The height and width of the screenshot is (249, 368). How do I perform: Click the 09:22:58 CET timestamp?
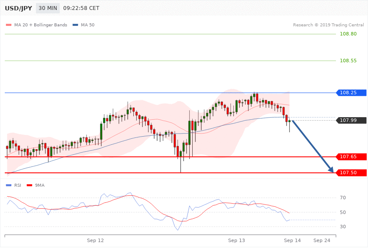click(81, 8)
